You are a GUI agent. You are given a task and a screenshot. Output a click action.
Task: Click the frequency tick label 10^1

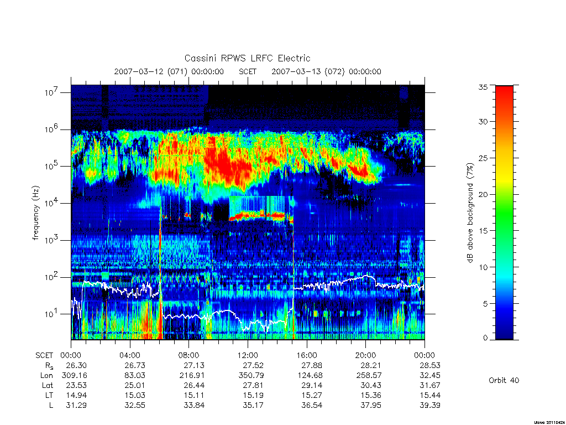[x=52, y=314]
